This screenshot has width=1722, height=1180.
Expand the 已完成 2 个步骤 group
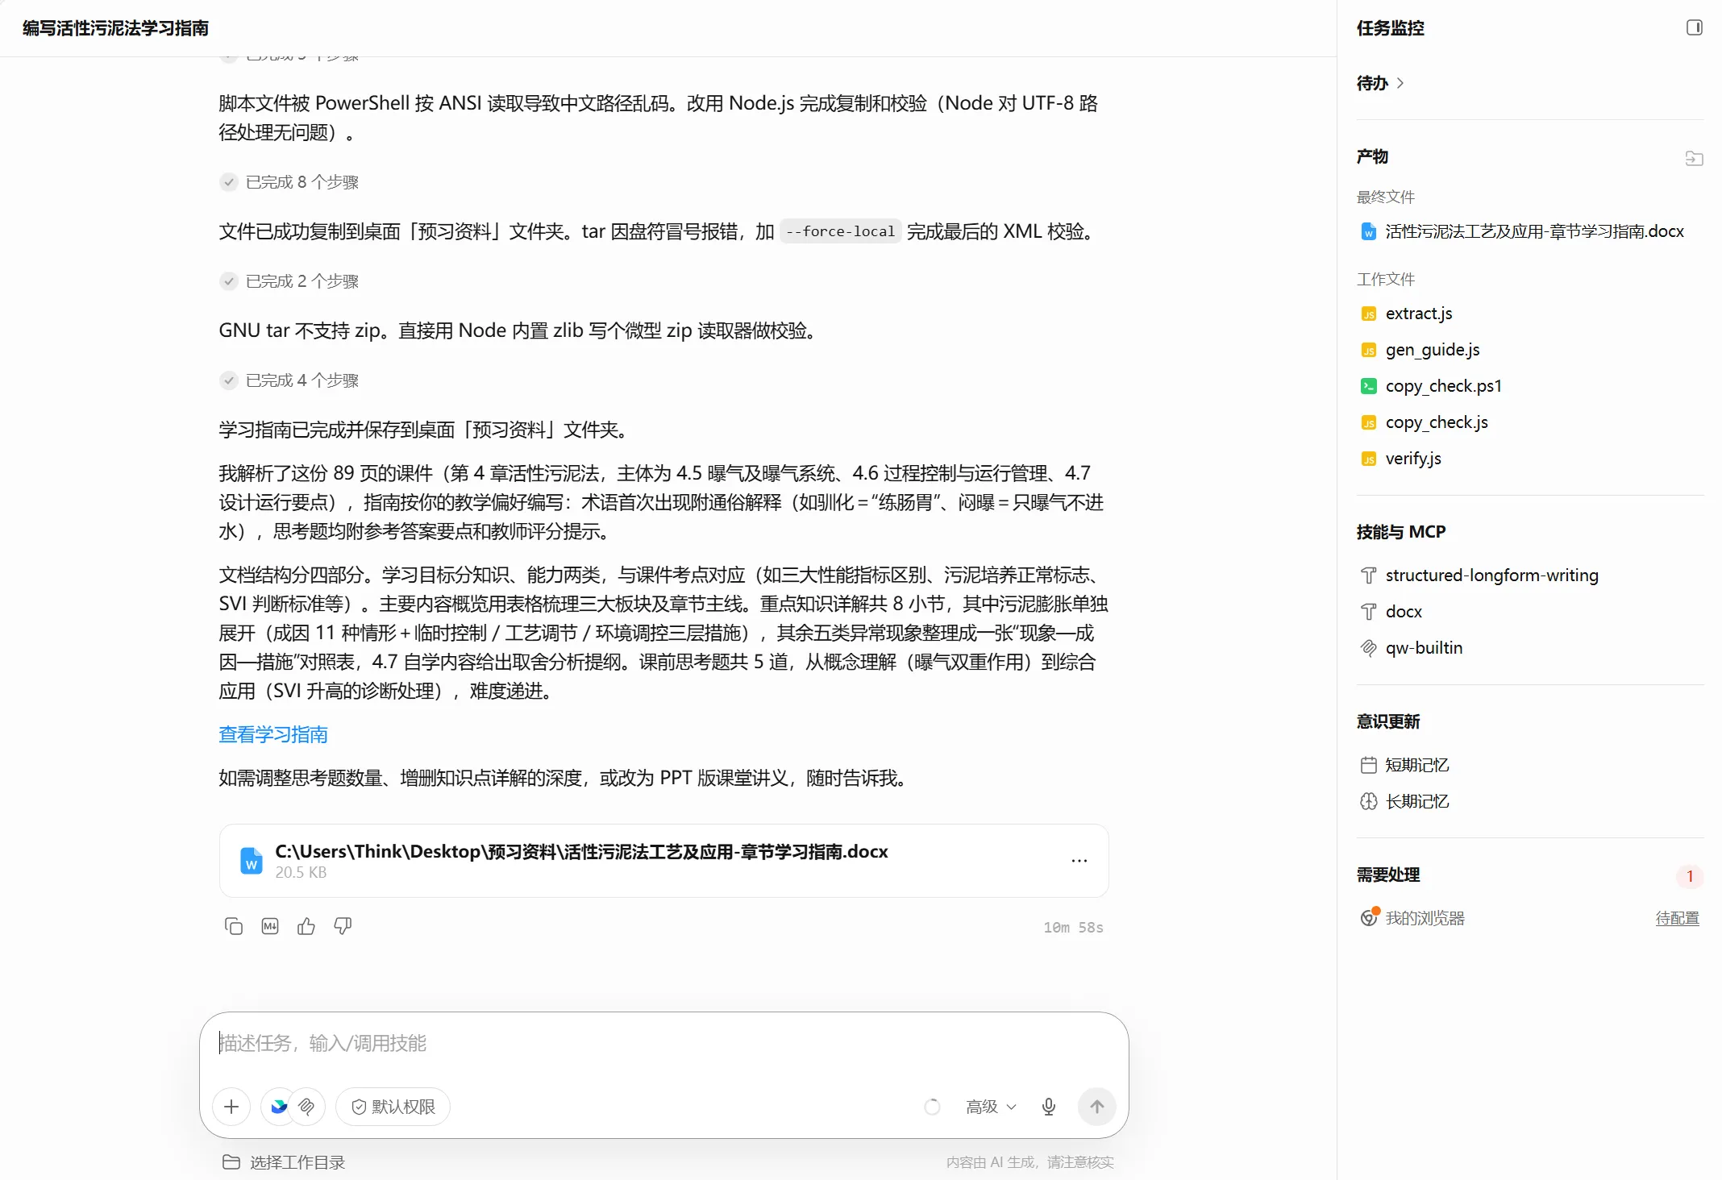(x=289, y=281)
